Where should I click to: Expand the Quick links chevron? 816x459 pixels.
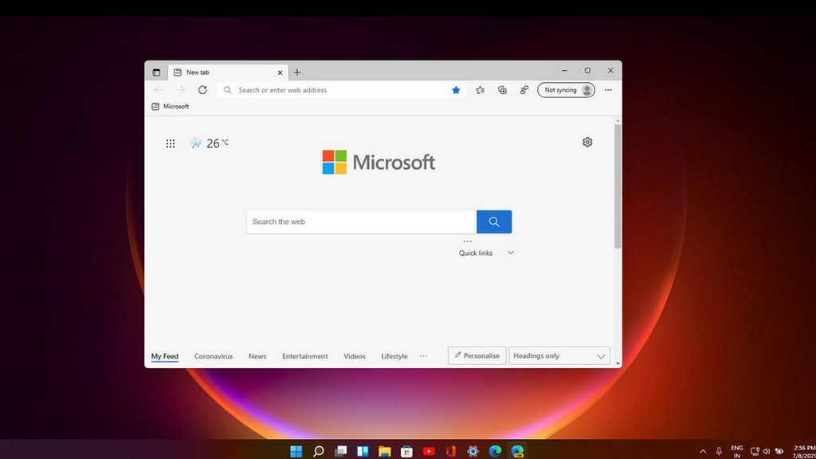click(x=511, y=253)
